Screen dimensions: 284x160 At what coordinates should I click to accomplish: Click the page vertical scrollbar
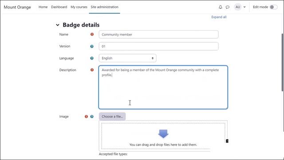pyautogui.click(x=283, y=62)
